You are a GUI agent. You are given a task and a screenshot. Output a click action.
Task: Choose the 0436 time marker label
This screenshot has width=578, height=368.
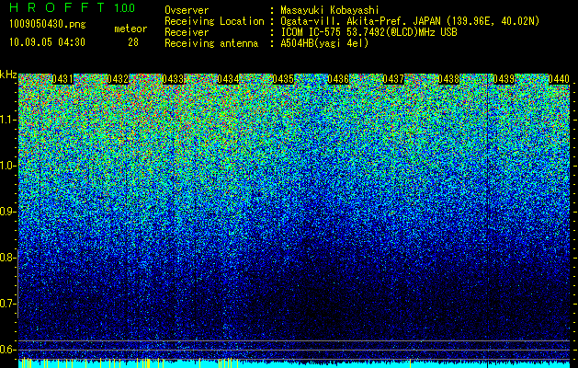pyautogui.click(x=338, y=79)
